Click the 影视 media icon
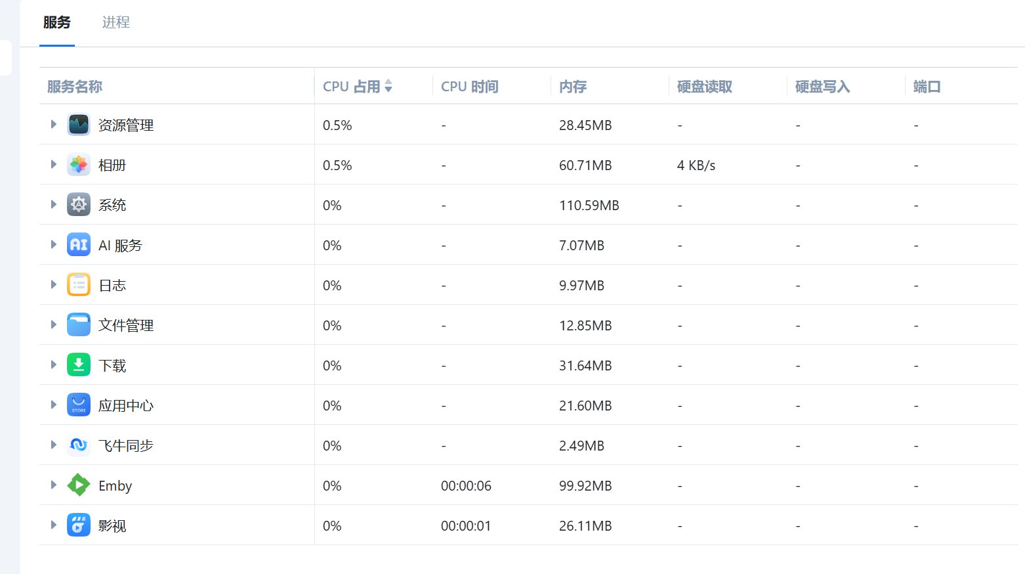The height and width of the screenshot is (574, 1025). point(79,525)
